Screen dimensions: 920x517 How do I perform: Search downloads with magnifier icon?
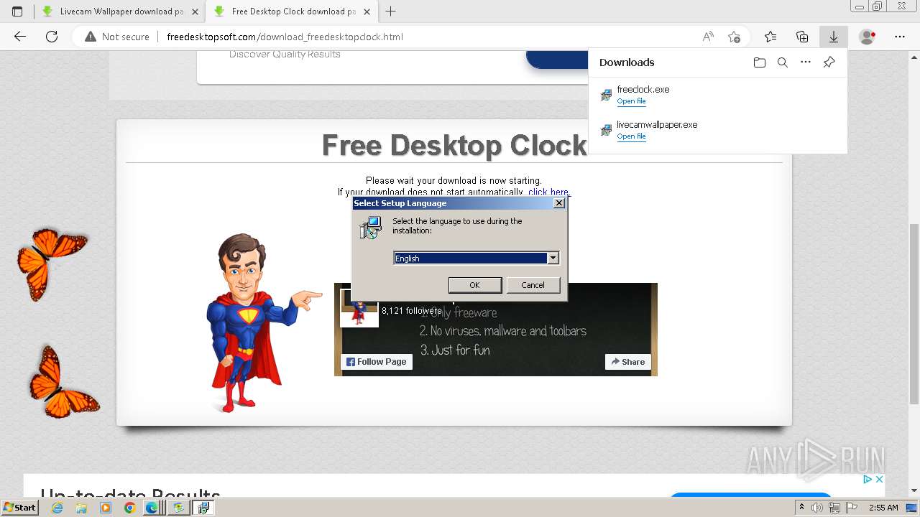[x=783, y=62]
